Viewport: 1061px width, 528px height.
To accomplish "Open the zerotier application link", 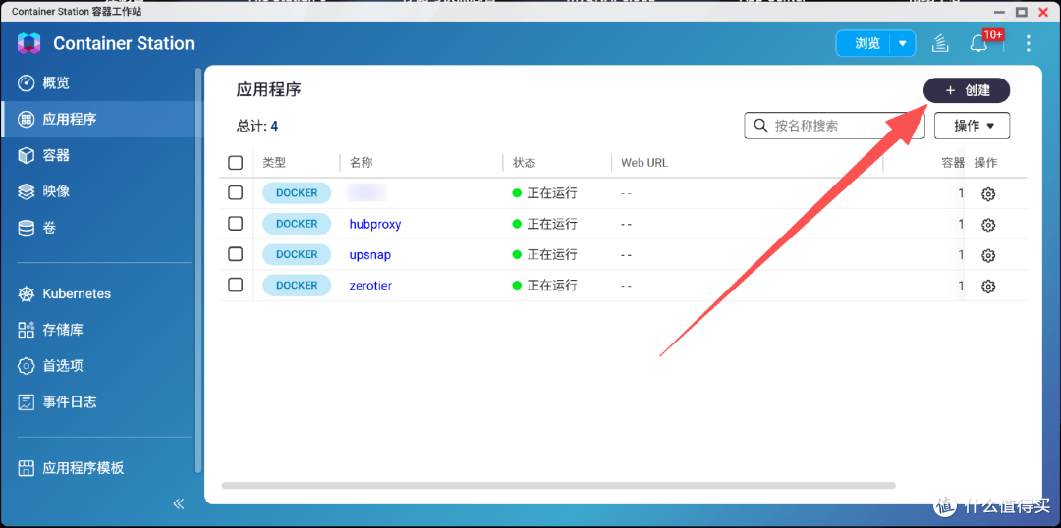I will [370, 286].
